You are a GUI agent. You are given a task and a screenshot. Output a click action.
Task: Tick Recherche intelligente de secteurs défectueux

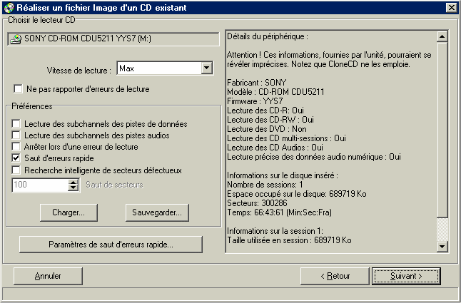point(16,170)
